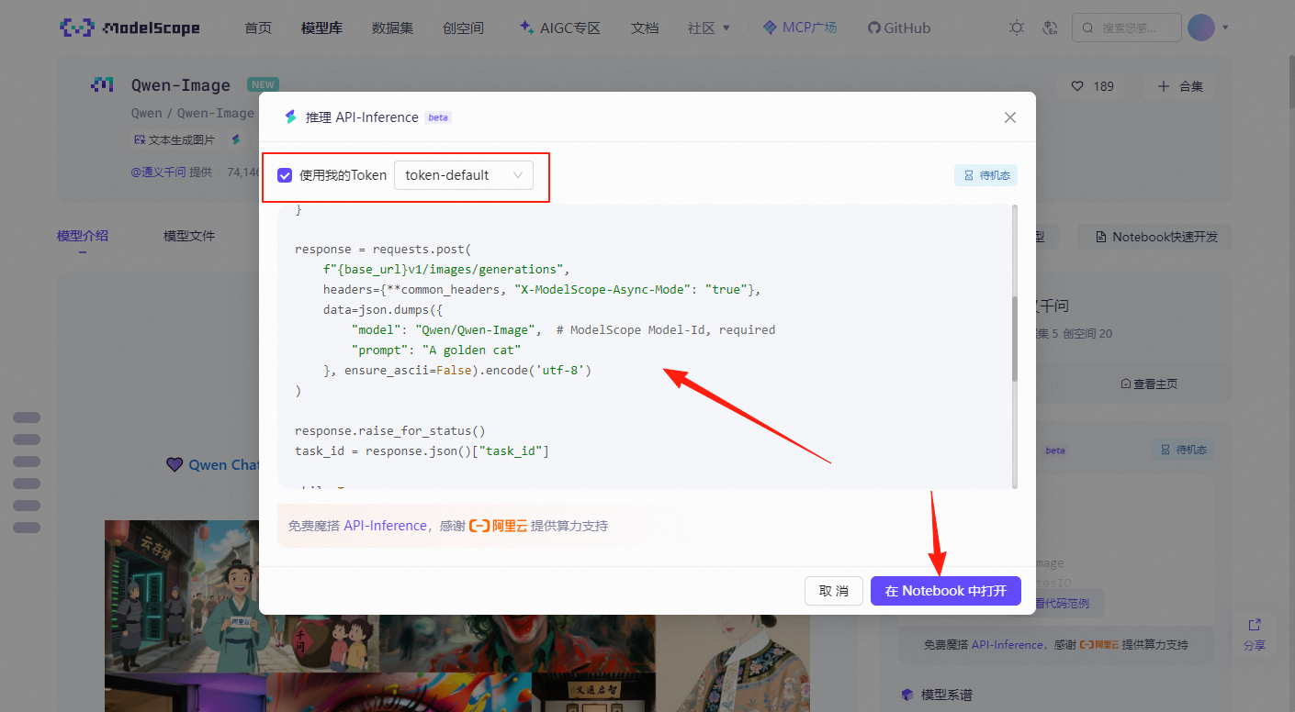Open 文档 in the navbar
1295x712 pixels.
645,28
